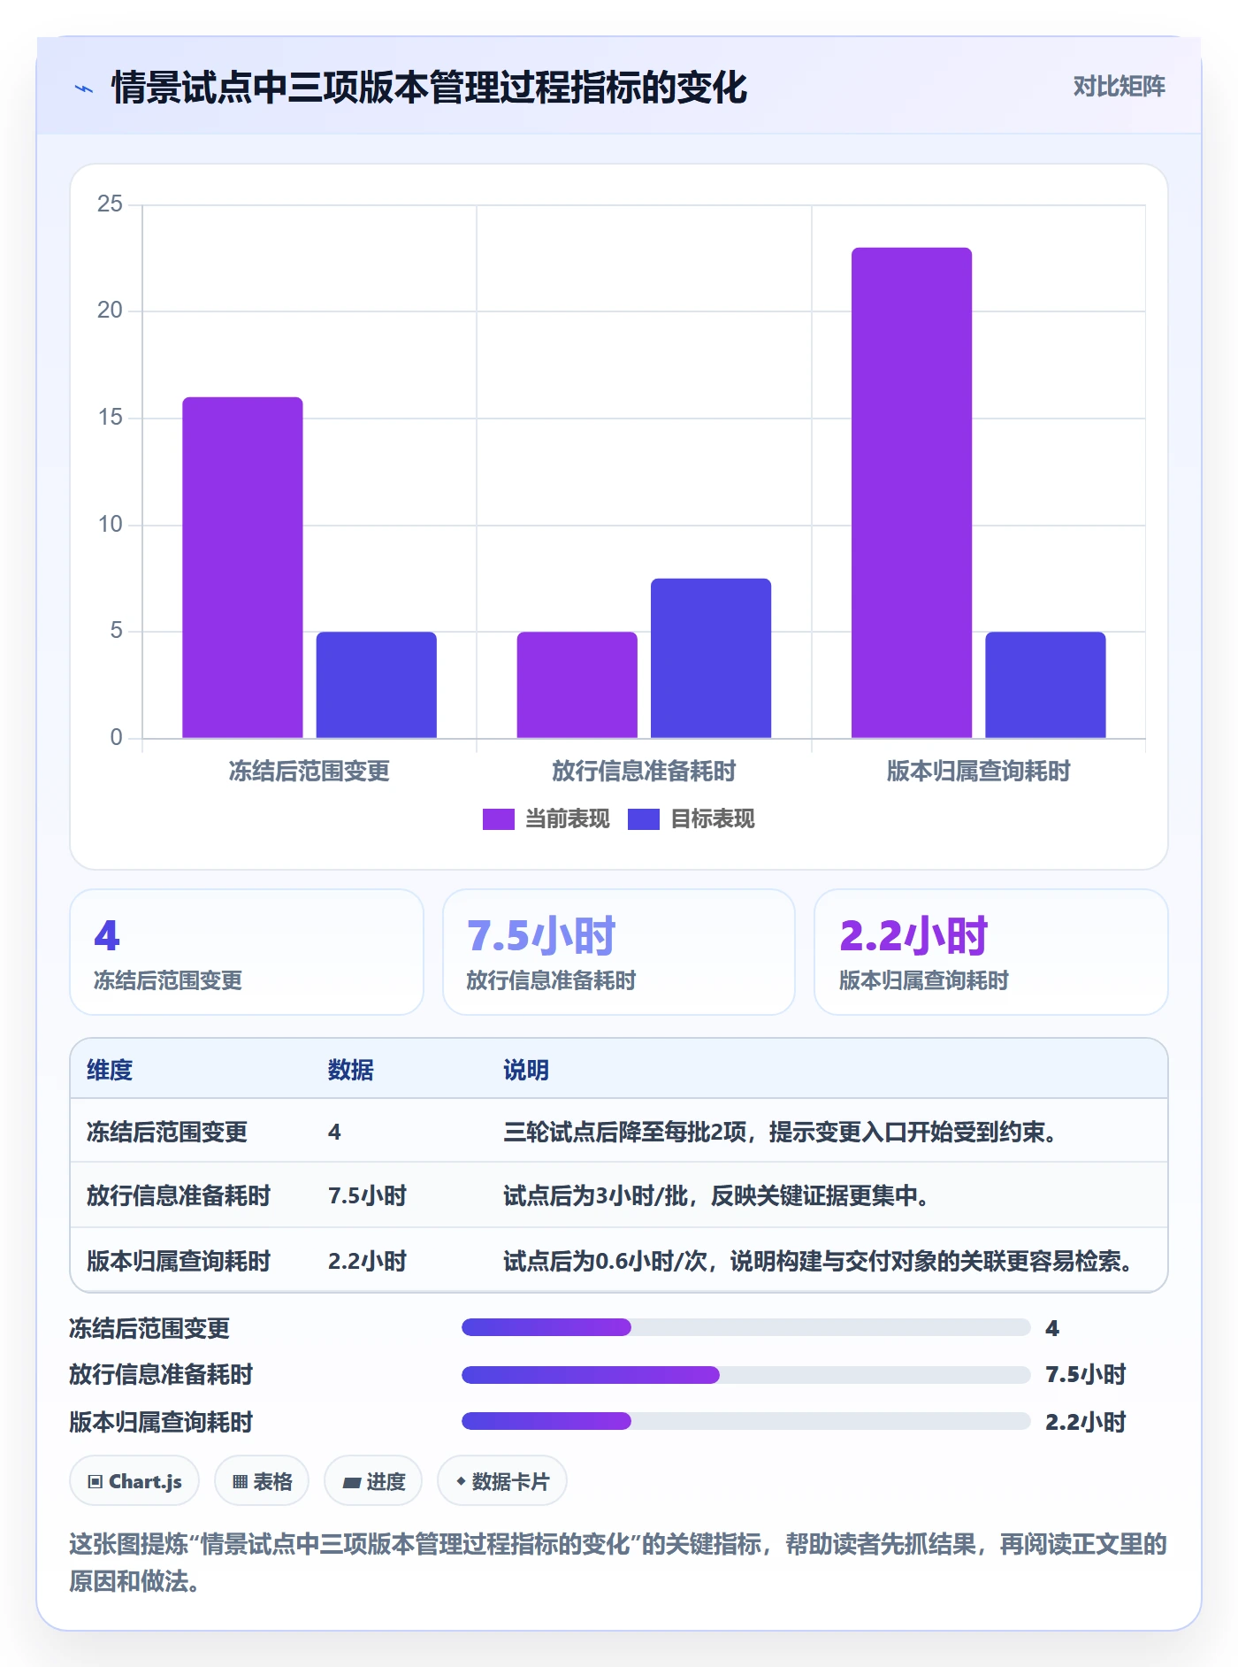
Task: Click the lightning icon beside the title
Action: [x=84, y=88]
